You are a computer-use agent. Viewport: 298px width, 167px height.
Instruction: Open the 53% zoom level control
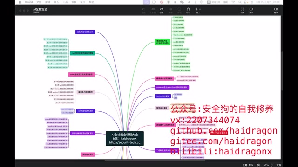tap(266, 165)
